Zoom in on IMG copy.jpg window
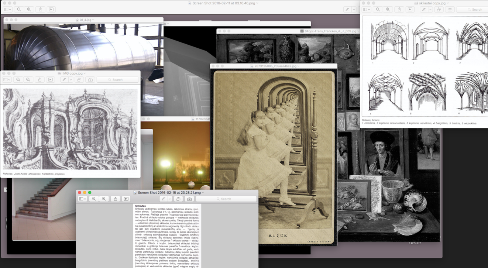The image size is (488, 268). tap(28, 80)
